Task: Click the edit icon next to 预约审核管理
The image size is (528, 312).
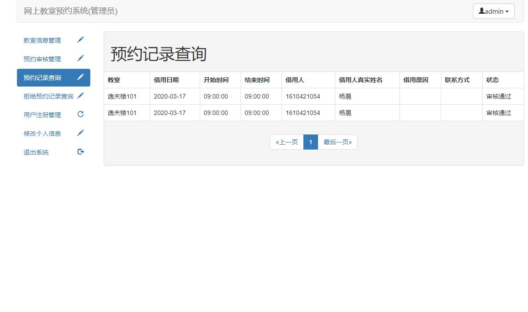Action: click(81, 58)
